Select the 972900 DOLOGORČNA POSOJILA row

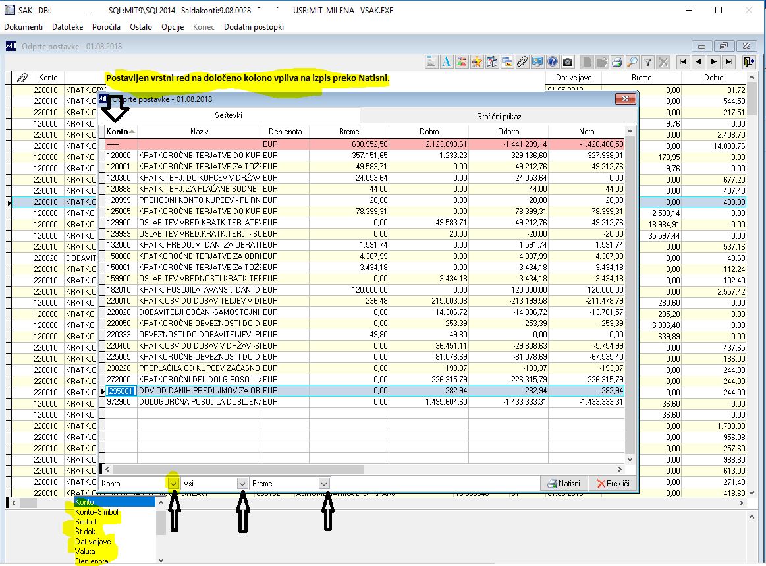point(364,402)
